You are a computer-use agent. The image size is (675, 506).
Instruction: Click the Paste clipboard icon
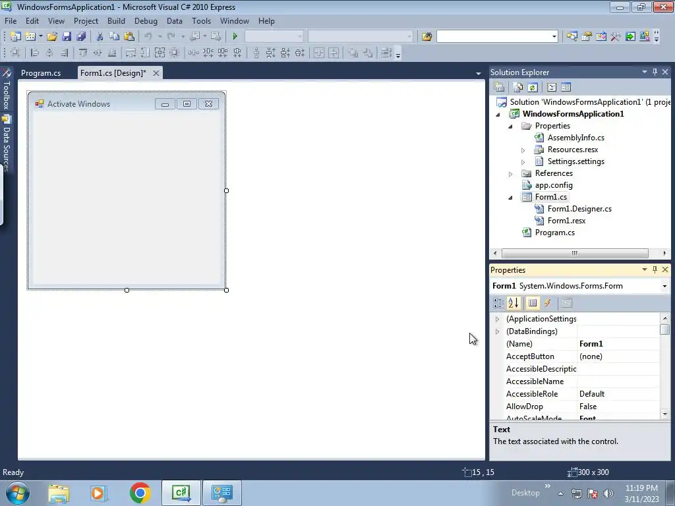[x=129, y=37]
